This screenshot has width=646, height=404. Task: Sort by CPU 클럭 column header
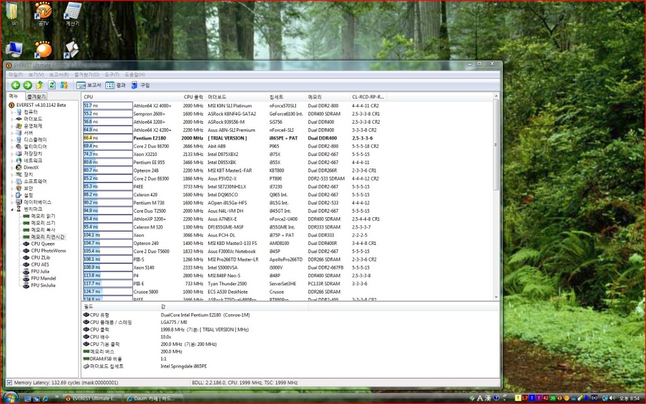coord(193,97)
